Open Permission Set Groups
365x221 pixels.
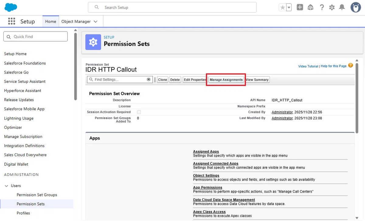pos(37,195)
